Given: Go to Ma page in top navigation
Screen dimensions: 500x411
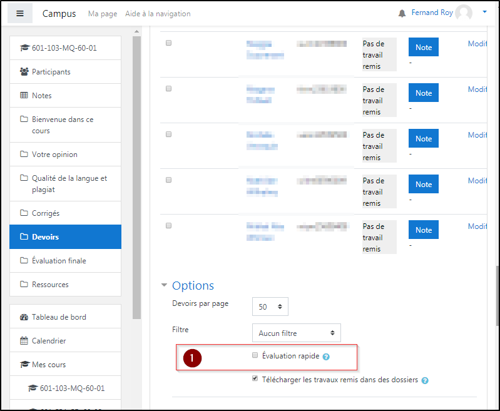Looking at the screenshot, I should (x=103, y=14).
